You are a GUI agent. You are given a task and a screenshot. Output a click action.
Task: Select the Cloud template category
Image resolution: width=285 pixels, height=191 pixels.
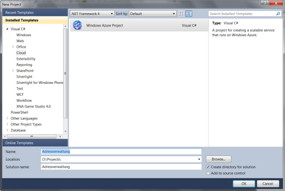pos(21,53)
